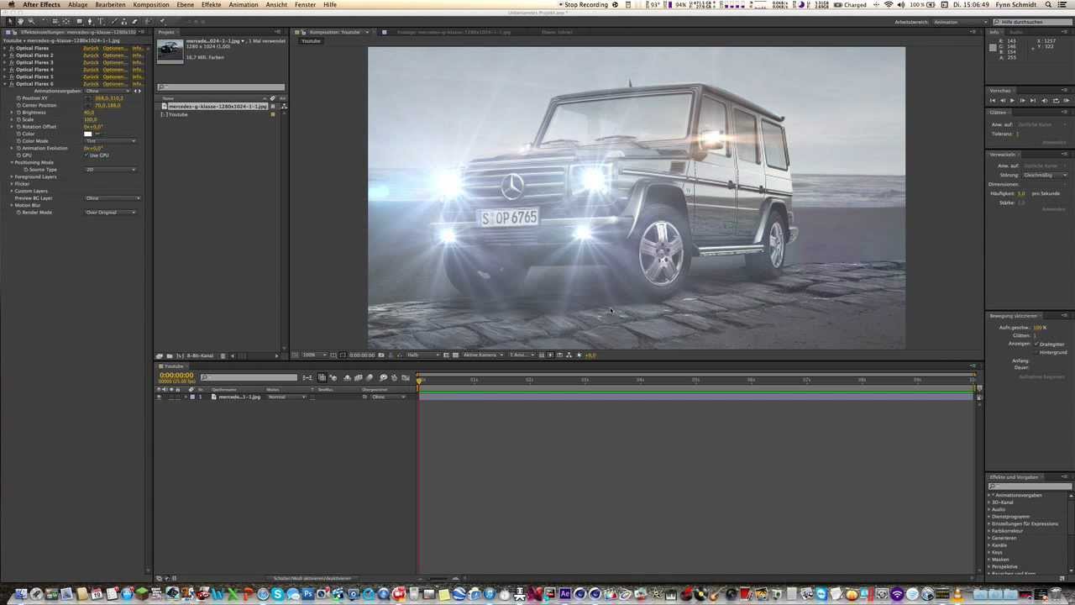Select the Unified Camera tool

(x=55, y=21)
